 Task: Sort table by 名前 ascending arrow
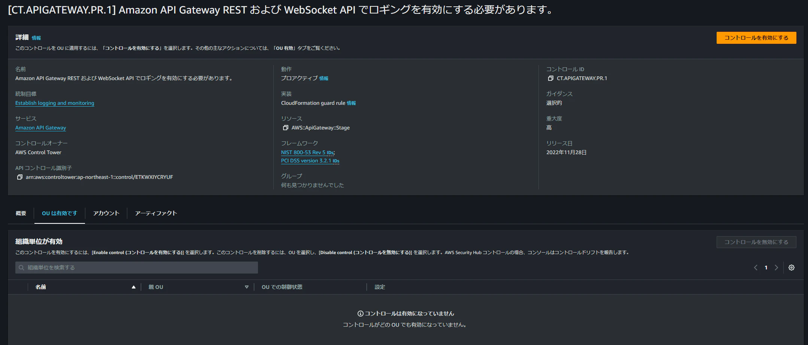pyautogui.click(x=133, y=287)
